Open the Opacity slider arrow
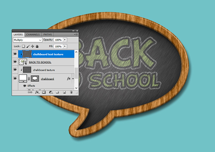This screenshot has width=215, height=152. click(65, 40)
